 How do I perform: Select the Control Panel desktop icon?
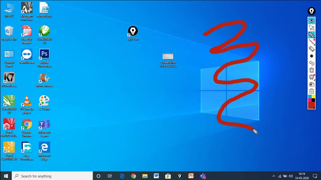pos(9,58)
